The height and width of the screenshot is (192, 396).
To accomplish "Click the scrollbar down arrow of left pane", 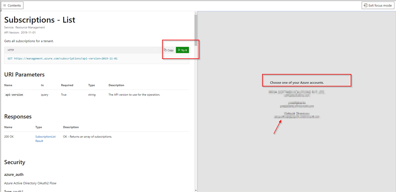I will [196, 190].
